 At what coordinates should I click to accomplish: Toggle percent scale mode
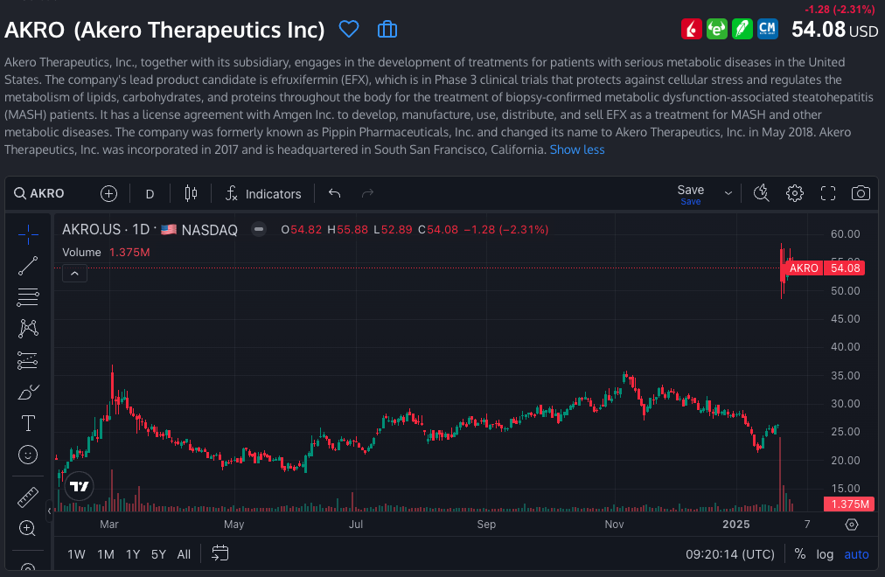coord(800,554)
